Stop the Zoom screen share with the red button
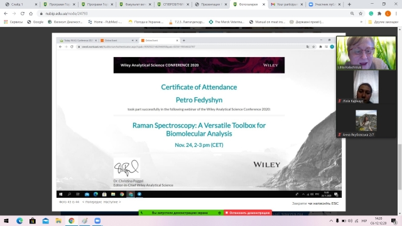 pos(248,213)
